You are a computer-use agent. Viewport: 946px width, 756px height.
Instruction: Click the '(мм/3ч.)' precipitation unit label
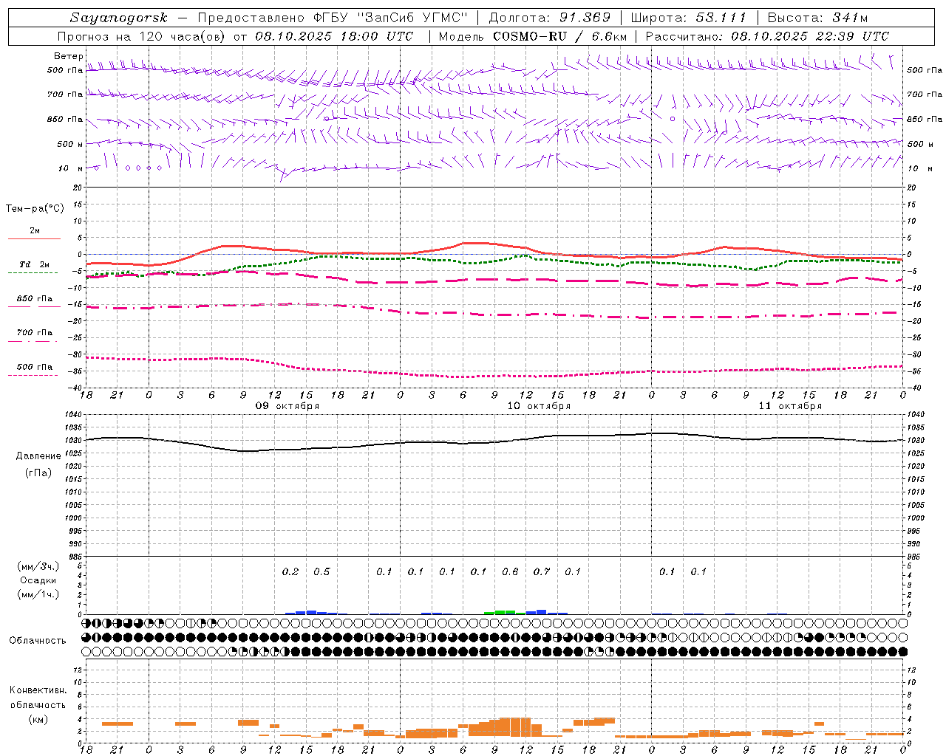[38, 566]
